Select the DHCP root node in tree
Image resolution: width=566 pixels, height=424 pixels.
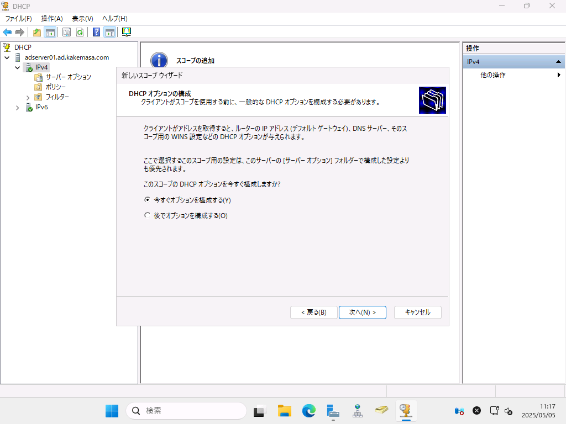tap(23, 47)
